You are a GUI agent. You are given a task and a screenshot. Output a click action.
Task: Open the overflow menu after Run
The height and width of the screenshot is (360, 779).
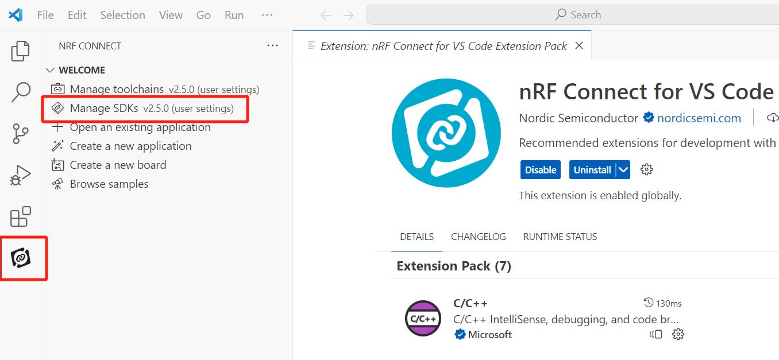pyautogui.click(x=267, y=15)
